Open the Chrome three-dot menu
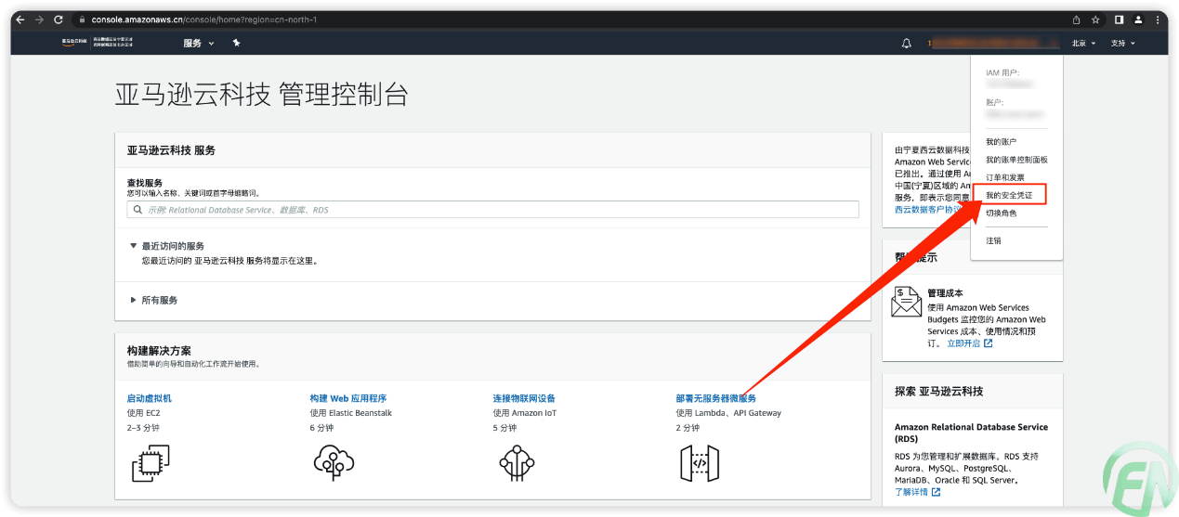The width and height of the screenshot is (1179, 517). pyautogui.click(x=1158, y=19)
